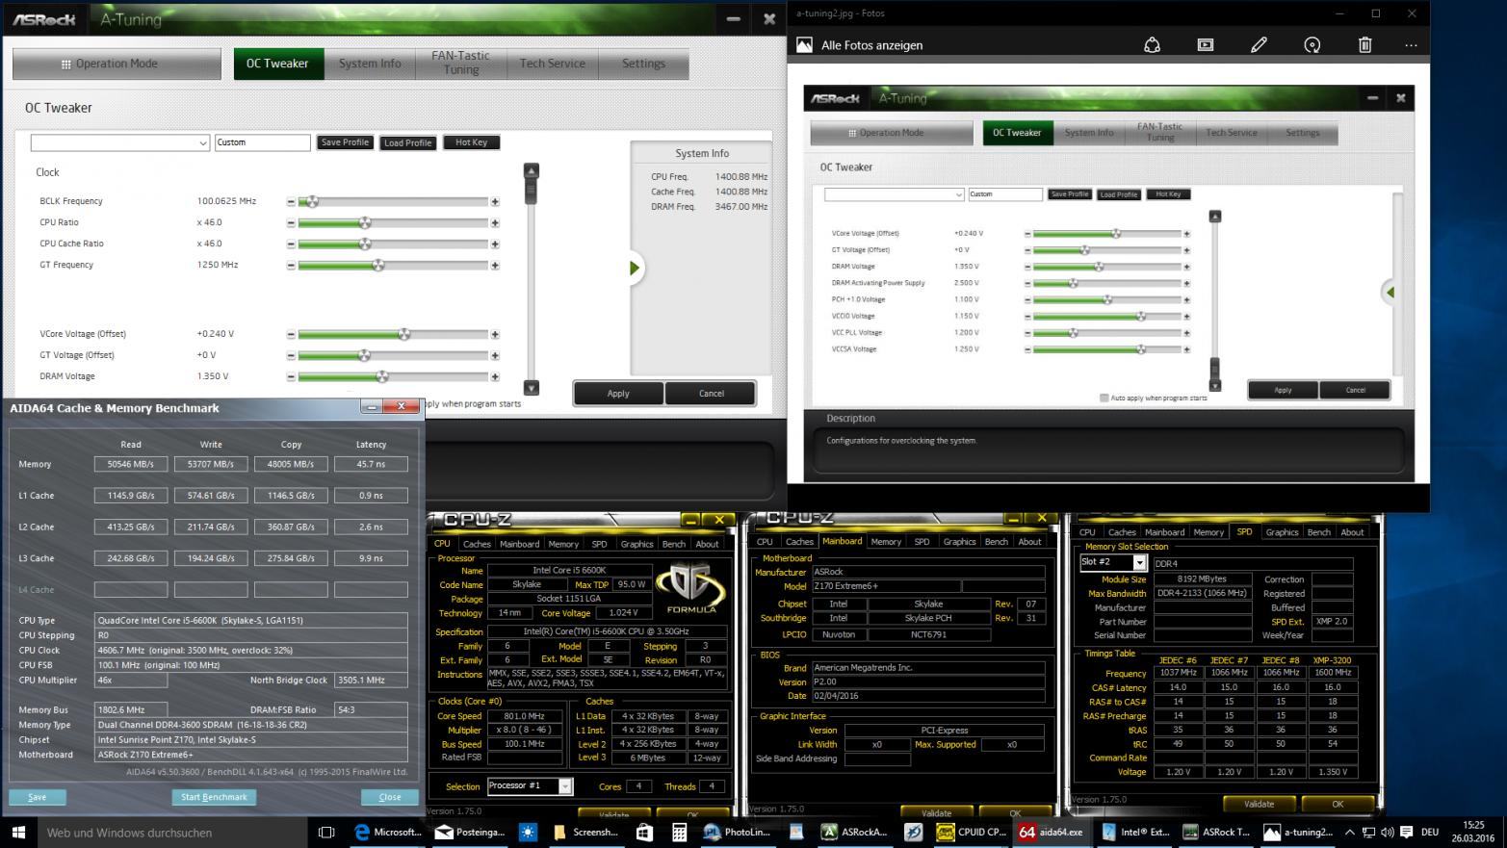Open FAN-Tastic Tuning tab

point(460,64)
